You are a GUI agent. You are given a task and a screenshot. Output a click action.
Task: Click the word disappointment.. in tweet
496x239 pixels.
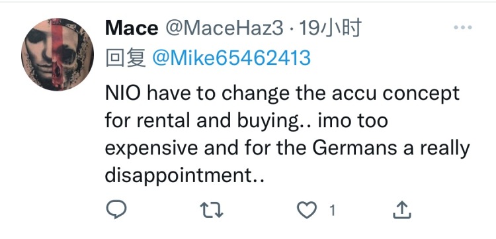click(185, 176)
